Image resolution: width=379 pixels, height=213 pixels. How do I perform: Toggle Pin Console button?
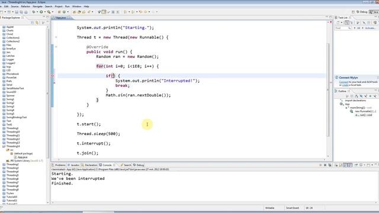click(x=356, y=165)
